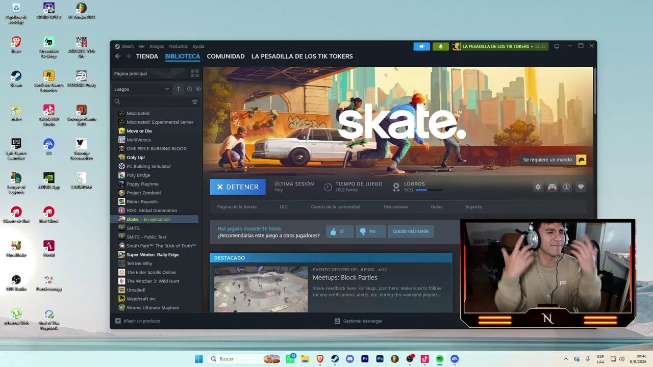Open the Guías link
The image size is (653, 367).
[436, 207]
